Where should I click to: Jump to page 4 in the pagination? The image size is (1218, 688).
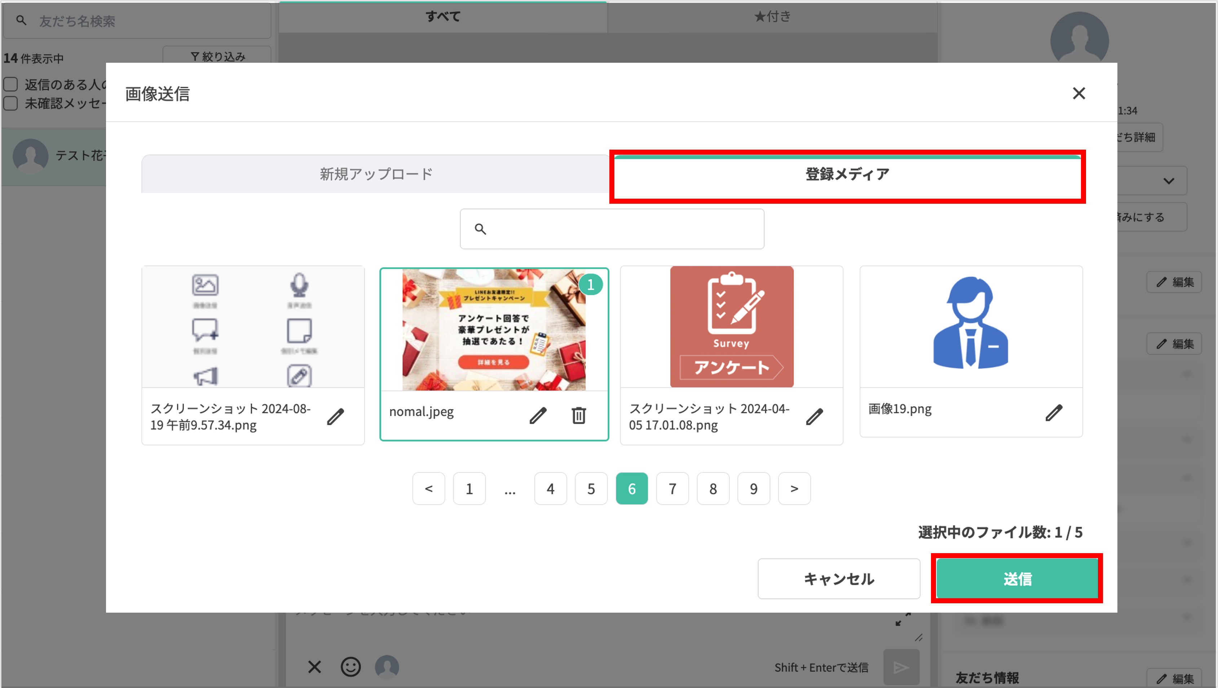click(x=550, y=489)
